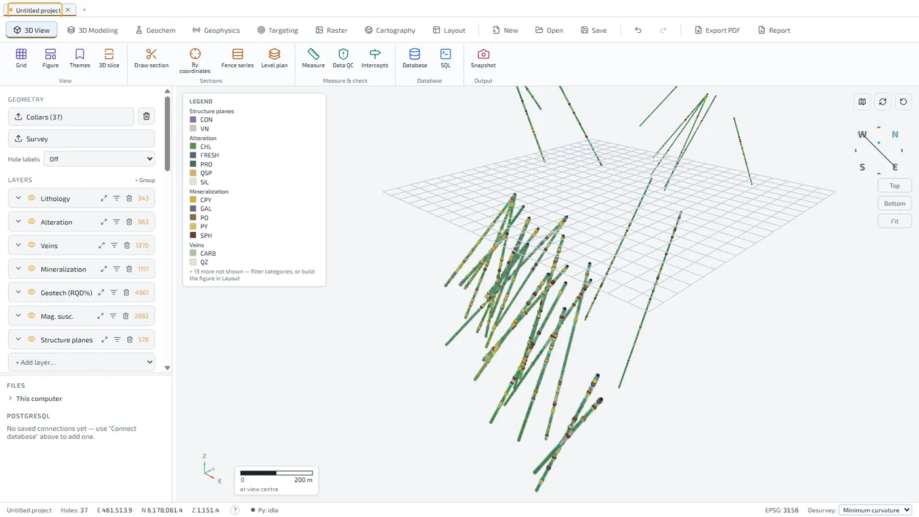
Task: Activate the 3D slice tool
Action: point(109,58)
